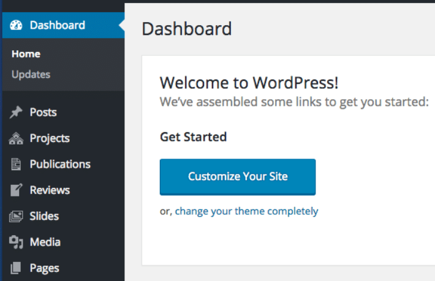Go to the Pages menu label
This screenshot has height=281, width=435.
coord(45,268)
